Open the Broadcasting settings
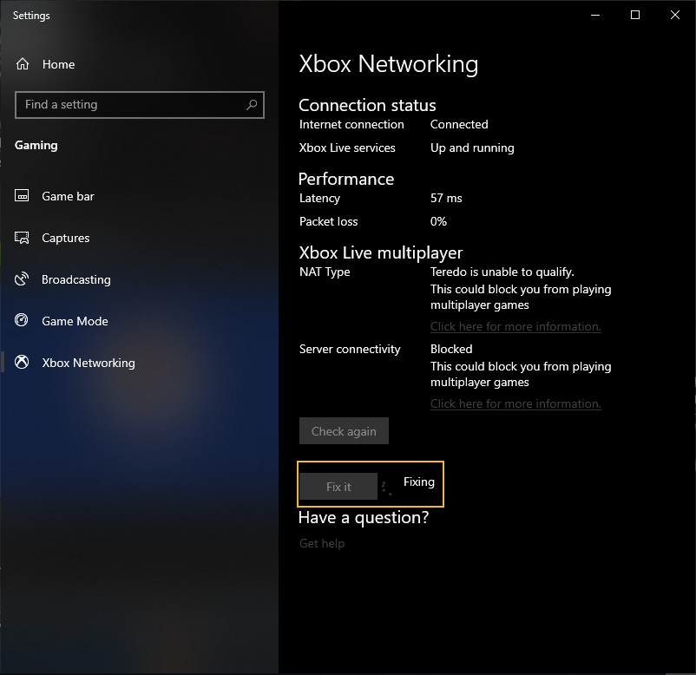This screenshot has width=696, height=675. 140,279
